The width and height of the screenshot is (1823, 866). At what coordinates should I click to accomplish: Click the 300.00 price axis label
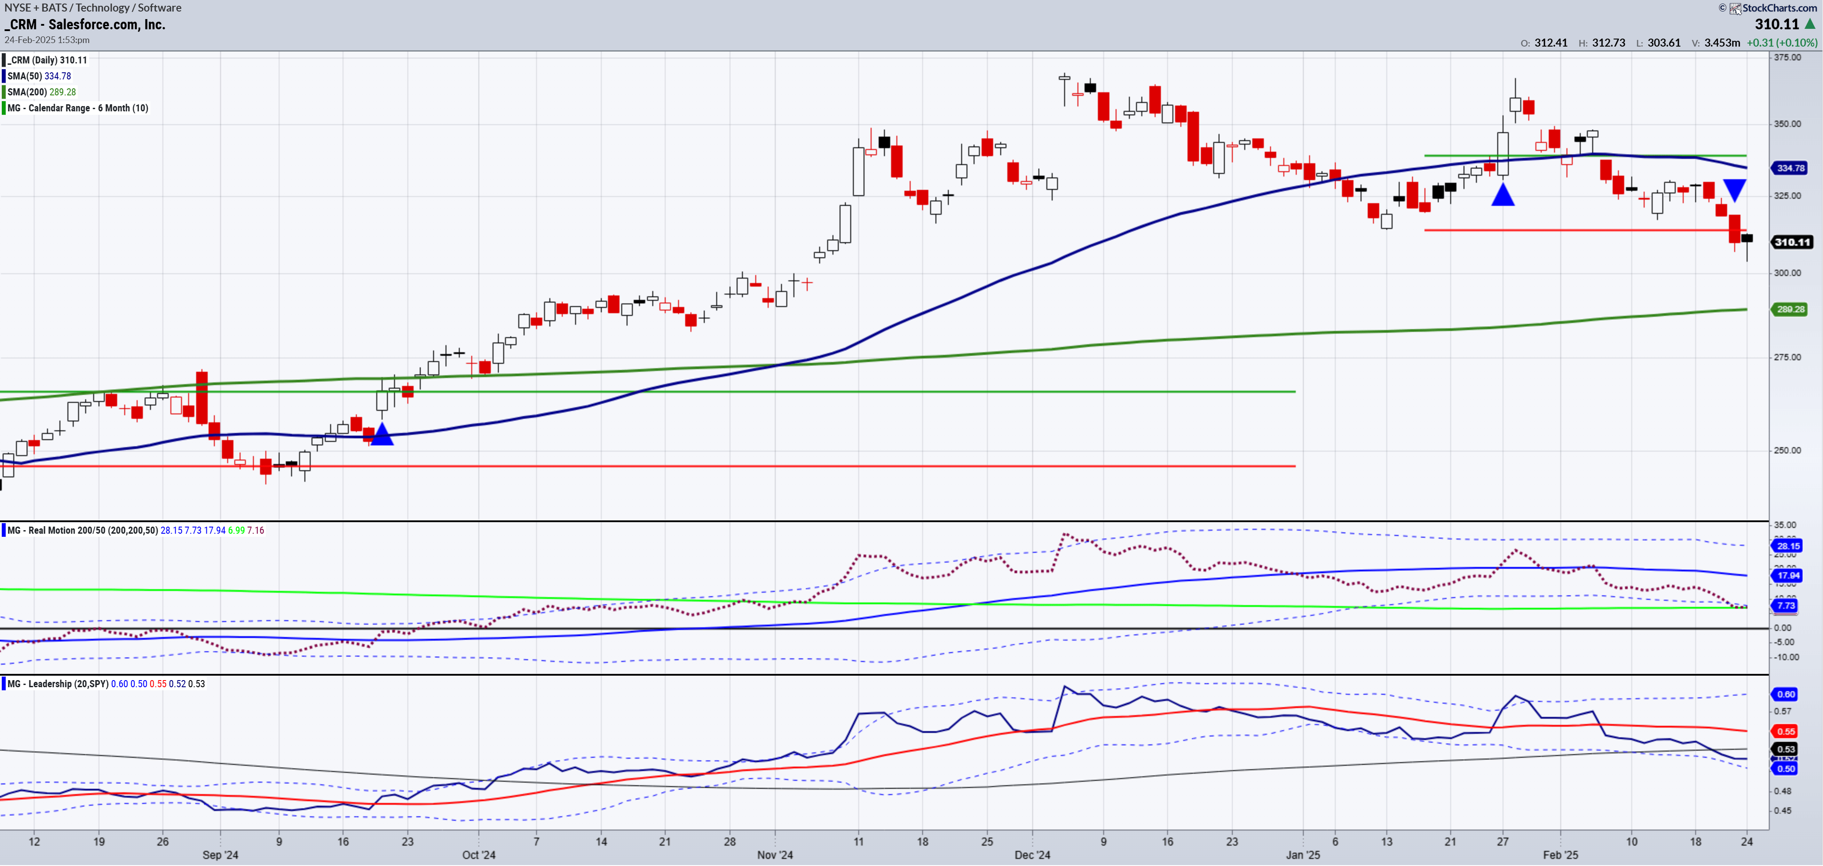click(1787, 272)
